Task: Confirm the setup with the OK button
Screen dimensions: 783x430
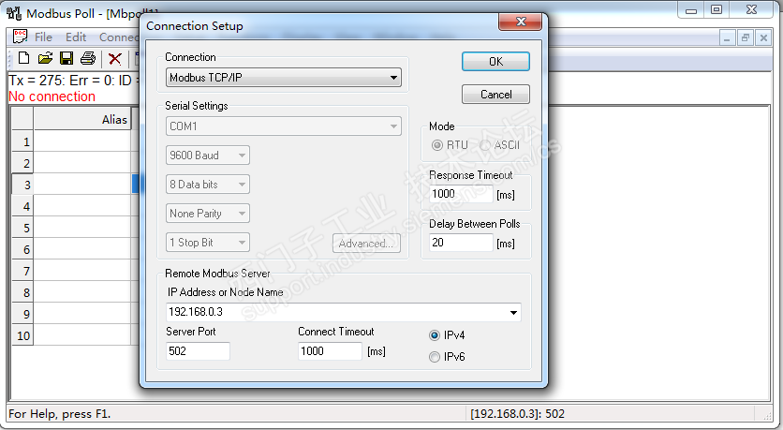Action: 495,62
